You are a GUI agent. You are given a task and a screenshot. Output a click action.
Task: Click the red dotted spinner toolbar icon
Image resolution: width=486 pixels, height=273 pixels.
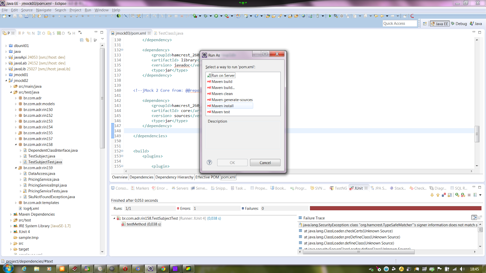click(x=412, y=16)
